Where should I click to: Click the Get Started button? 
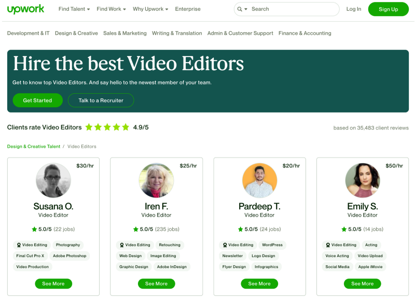[37, 100]
